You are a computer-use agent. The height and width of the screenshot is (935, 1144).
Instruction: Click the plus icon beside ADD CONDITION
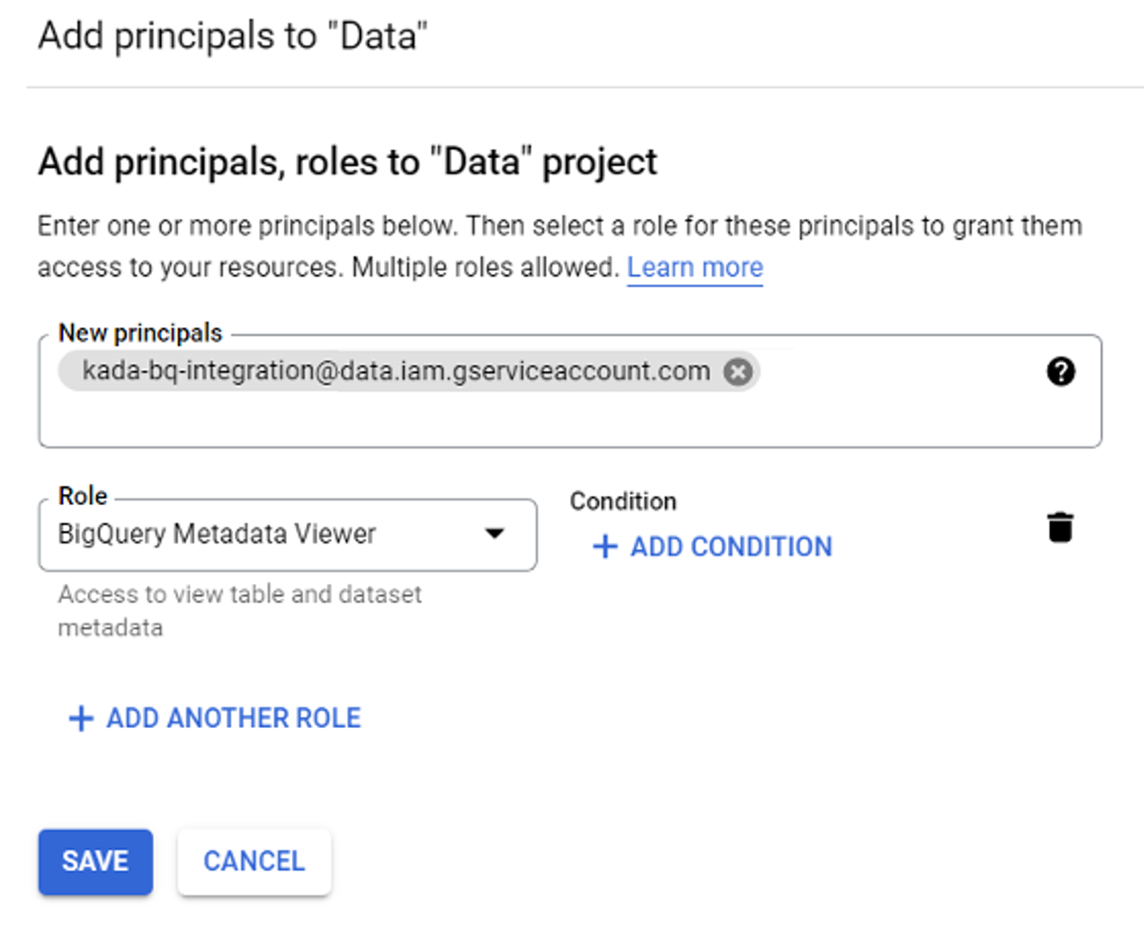[x=605, y=547]
